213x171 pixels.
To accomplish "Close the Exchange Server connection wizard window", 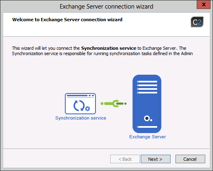I will point(204,4).
